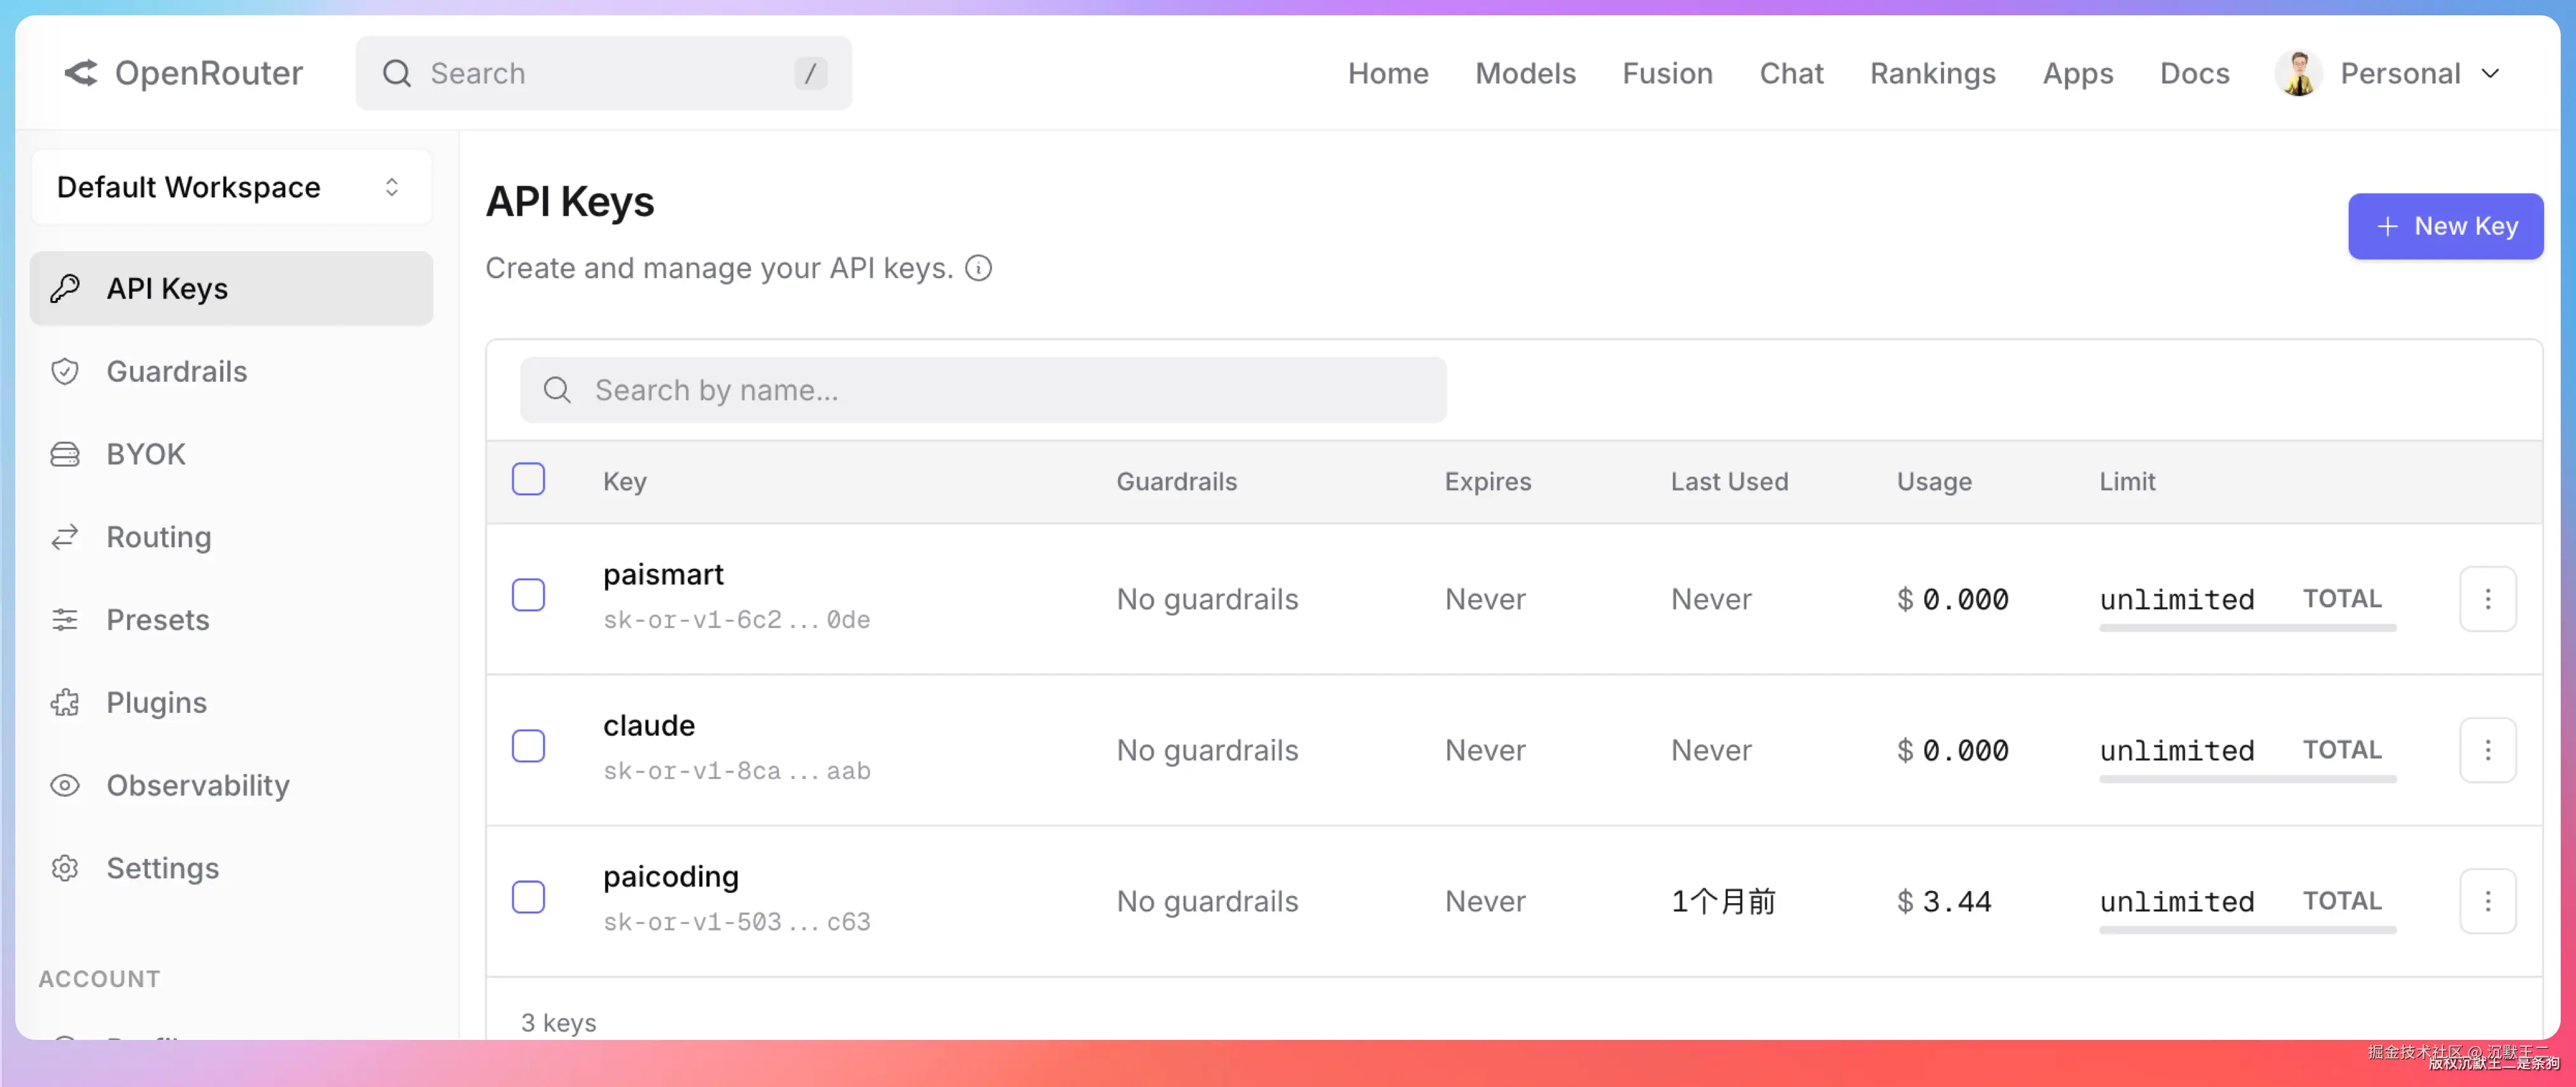Click the paicoding limit usage bar
Image resolution: width=2576 pixels, height=1087 pixels.
(x=2248, y=930)
